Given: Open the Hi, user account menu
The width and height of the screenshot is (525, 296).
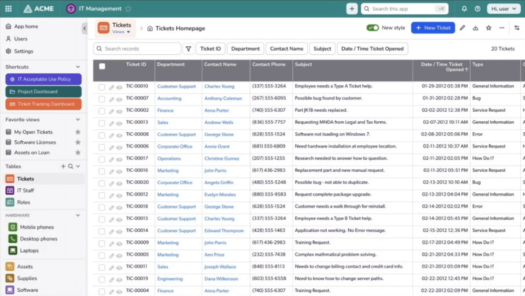Looking at the screenshot, I should [x=504, y=9].
